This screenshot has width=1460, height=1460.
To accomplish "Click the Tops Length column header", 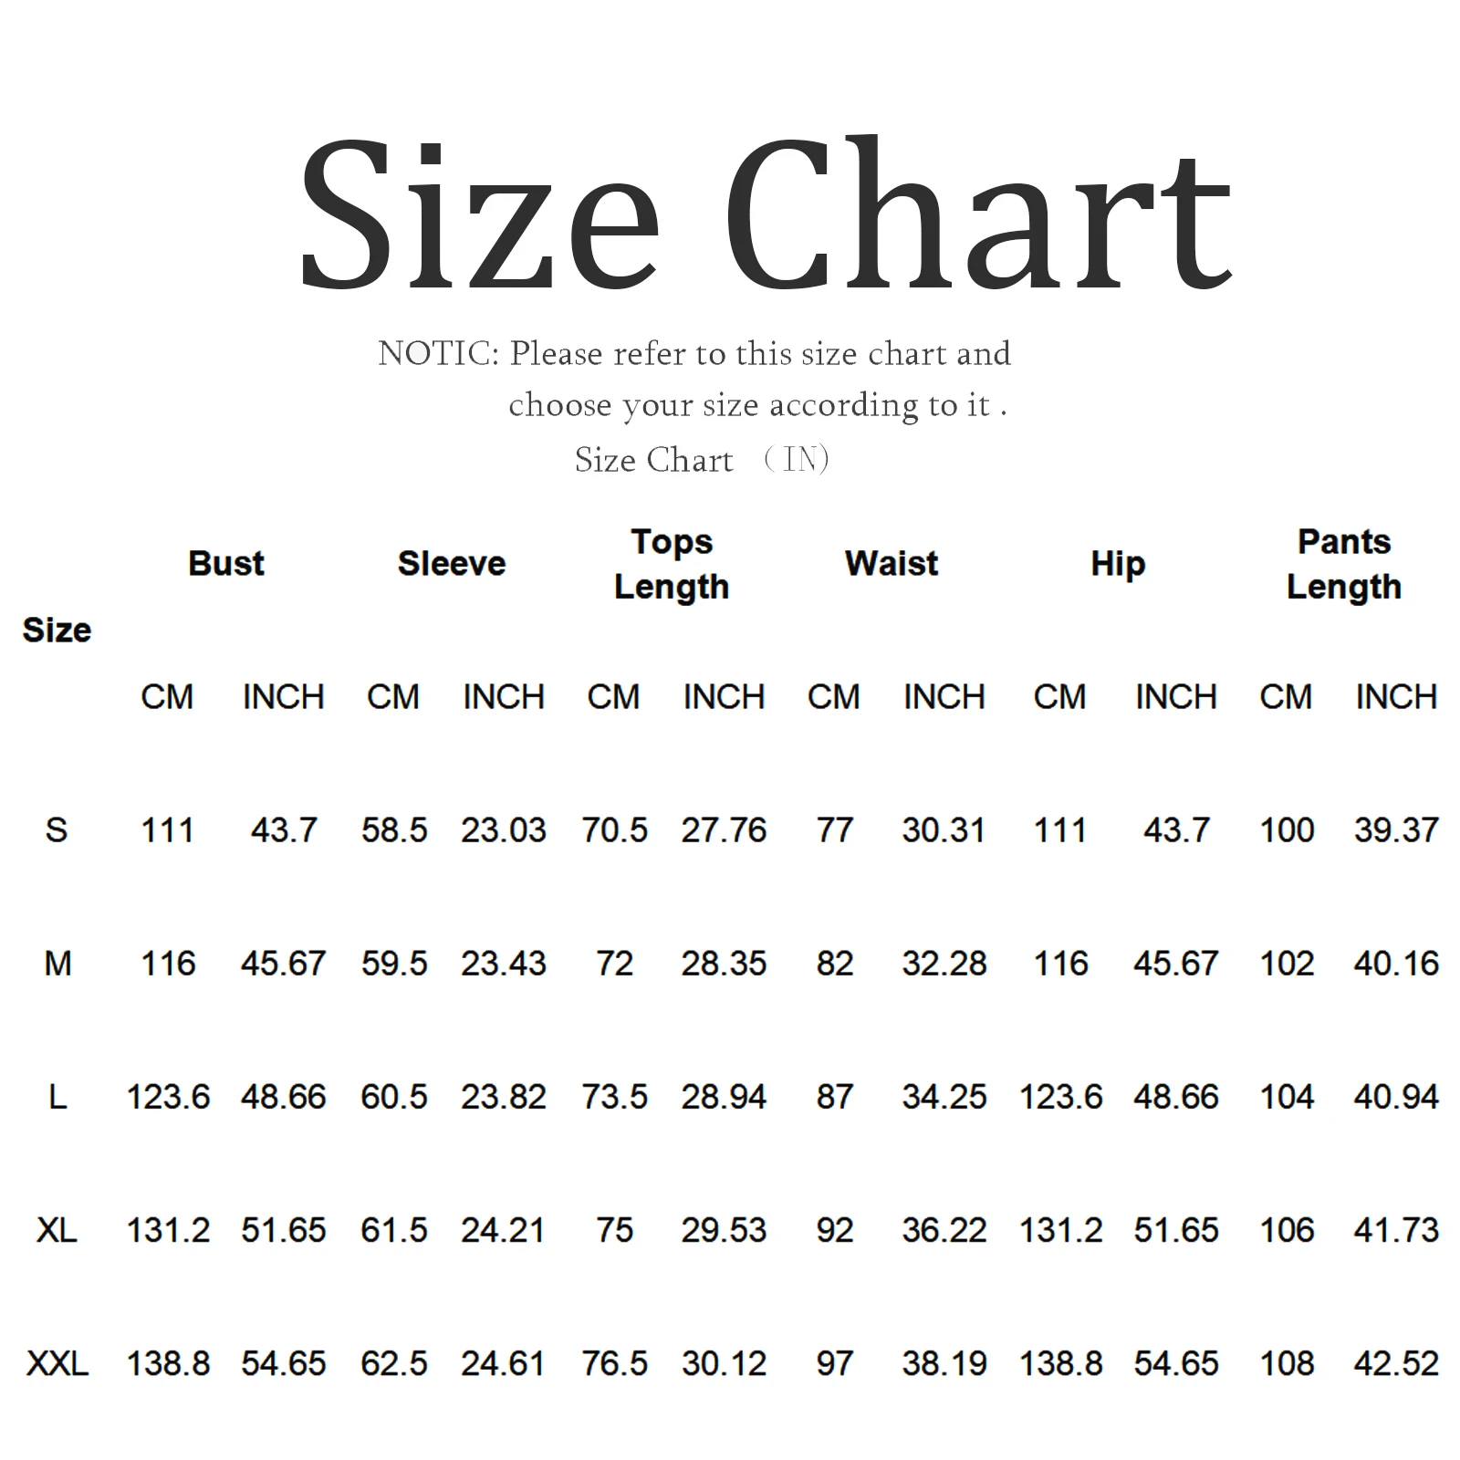I will [x=672, y=564].
